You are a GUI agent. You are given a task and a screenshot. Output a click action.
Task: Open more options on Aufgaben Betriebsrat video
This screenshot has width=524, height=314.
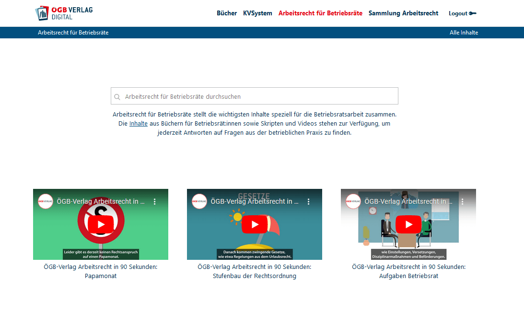click(x=462, y=201)
